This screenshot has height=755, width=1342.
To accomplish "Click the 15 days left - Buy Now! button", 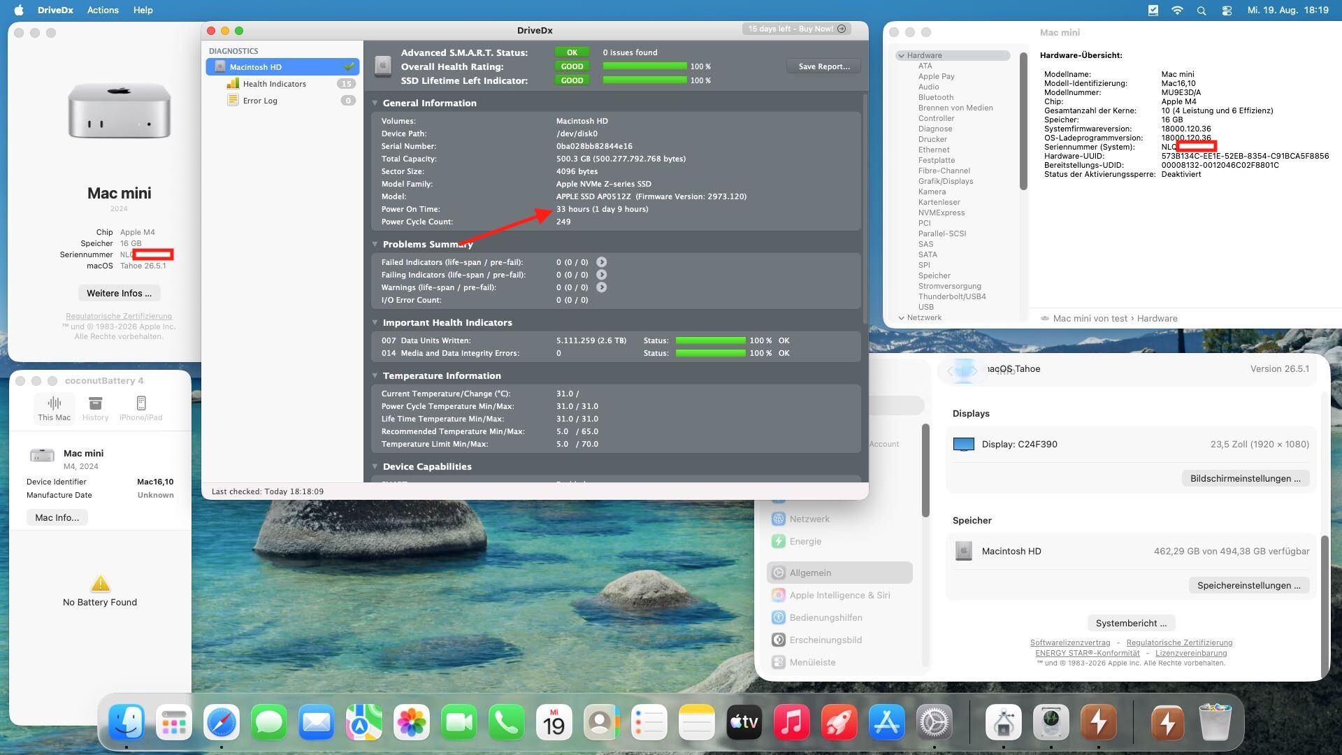I will click(x=798, y=29).
